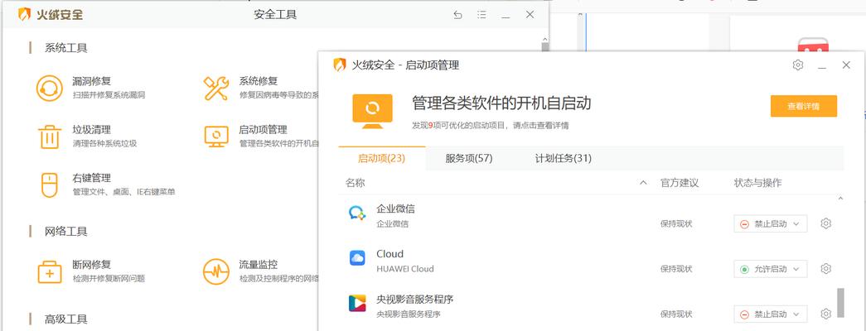Select the 央视影音服务程序 entry name
The height and width of the screenshot is (331, 866).
415,300
